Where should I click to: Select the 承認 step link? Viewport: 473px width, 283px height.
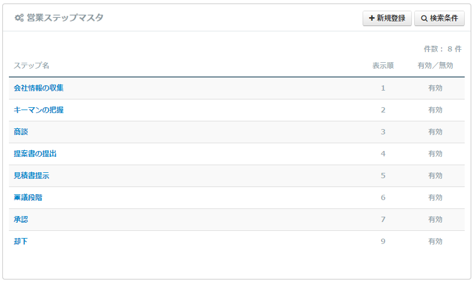(x=21, y=220)
